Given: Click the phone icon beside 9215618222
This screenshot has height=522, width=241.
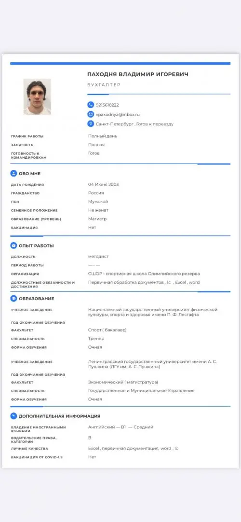Looking at the screenshot, I should click(91, 105).
